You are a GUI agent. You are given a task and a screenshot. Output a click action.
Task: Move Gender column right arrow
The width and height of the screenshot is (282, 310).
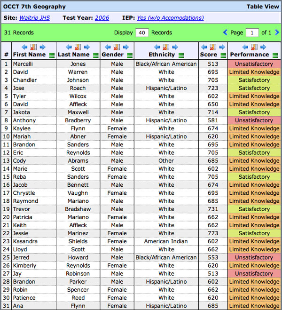pos(126,47)
